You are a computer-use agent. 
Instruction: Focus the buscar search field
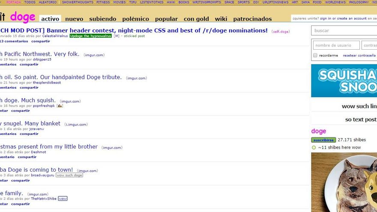click(344, 30)
